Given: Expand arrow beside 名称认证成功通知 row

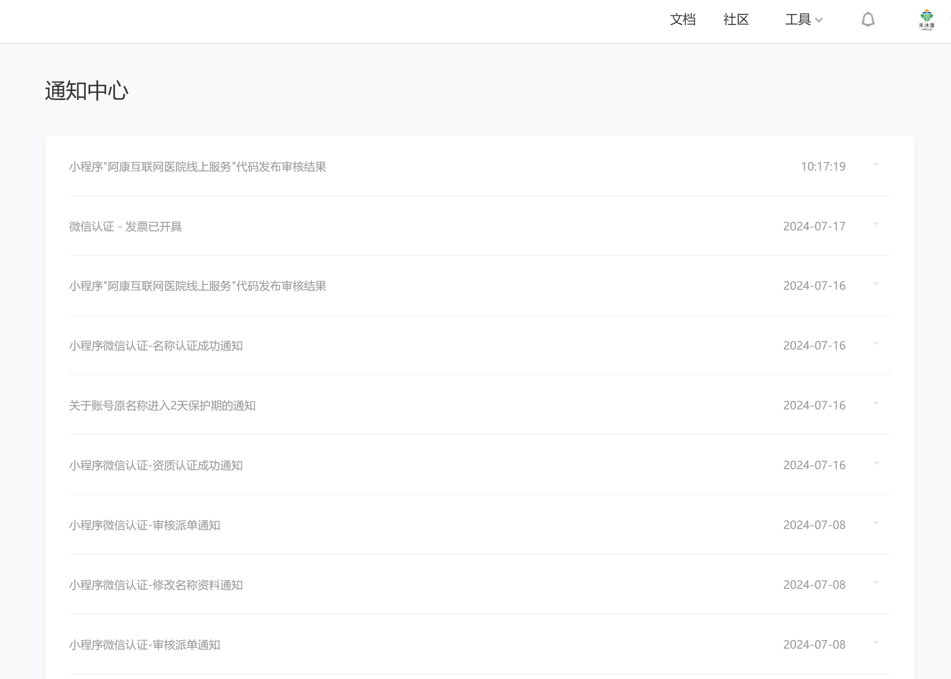Looking at the screenshot, I should [876, 344].
